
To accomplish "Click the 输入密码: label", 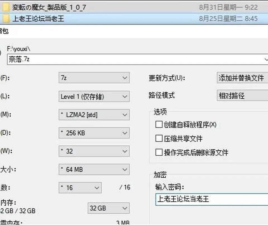I will pos(169,187).
